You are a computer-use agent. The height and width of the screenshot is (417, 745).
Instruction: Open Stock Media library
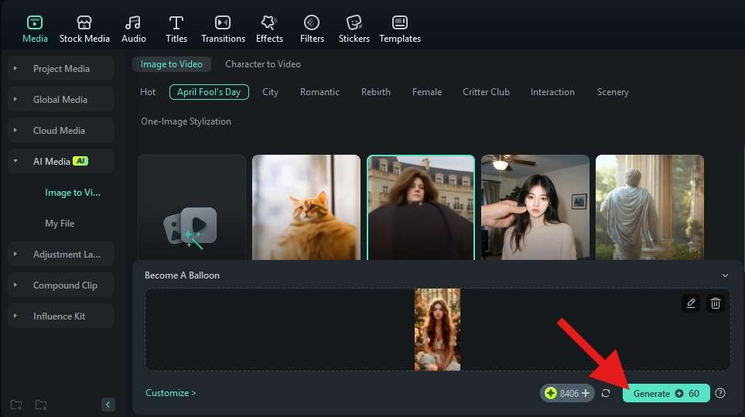pyautogui.click(x=84, y=29)
